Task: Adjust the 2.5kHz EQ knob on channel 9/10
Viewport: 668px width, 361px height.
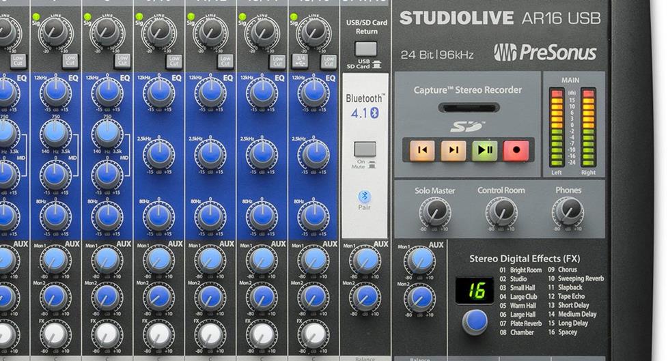Action: pyautogui.click(x=159, y=154)
